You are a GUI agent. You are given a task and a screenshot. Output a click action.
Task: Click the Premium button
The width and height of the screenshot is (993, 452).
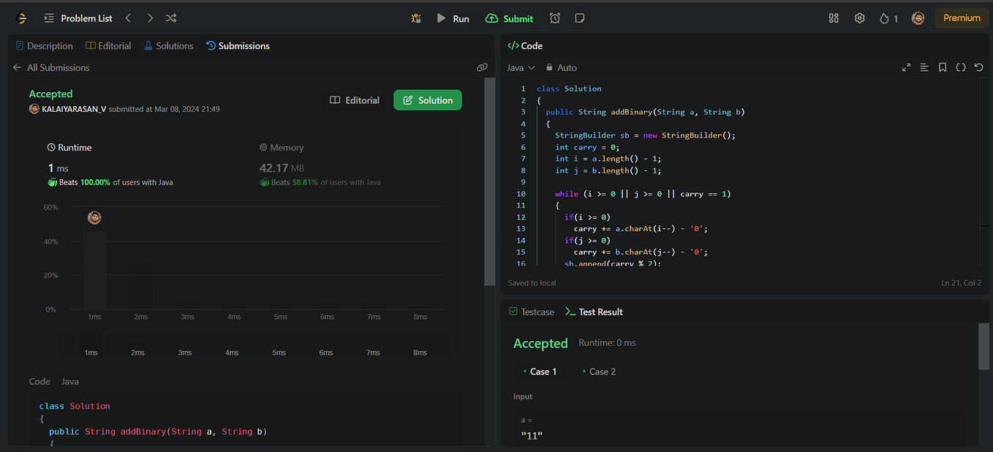(x=962, y=18)
